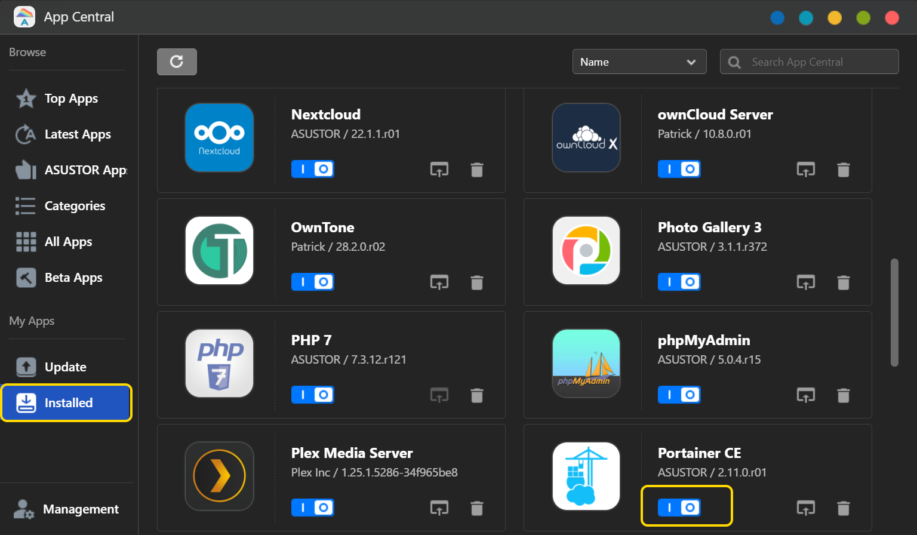Click the yellow window control dot
This screenshot has width=917, height=535.
tap(835, 17)
